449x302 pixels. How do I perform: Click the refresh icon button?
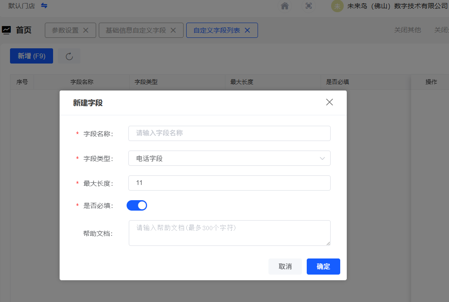[69, 56]
